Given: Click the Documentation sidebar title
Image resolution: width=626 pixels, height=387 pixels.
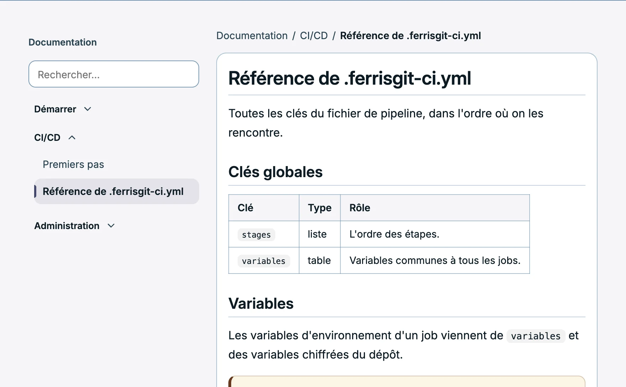Looking at the screenshot, I should [x=63, y=42].
